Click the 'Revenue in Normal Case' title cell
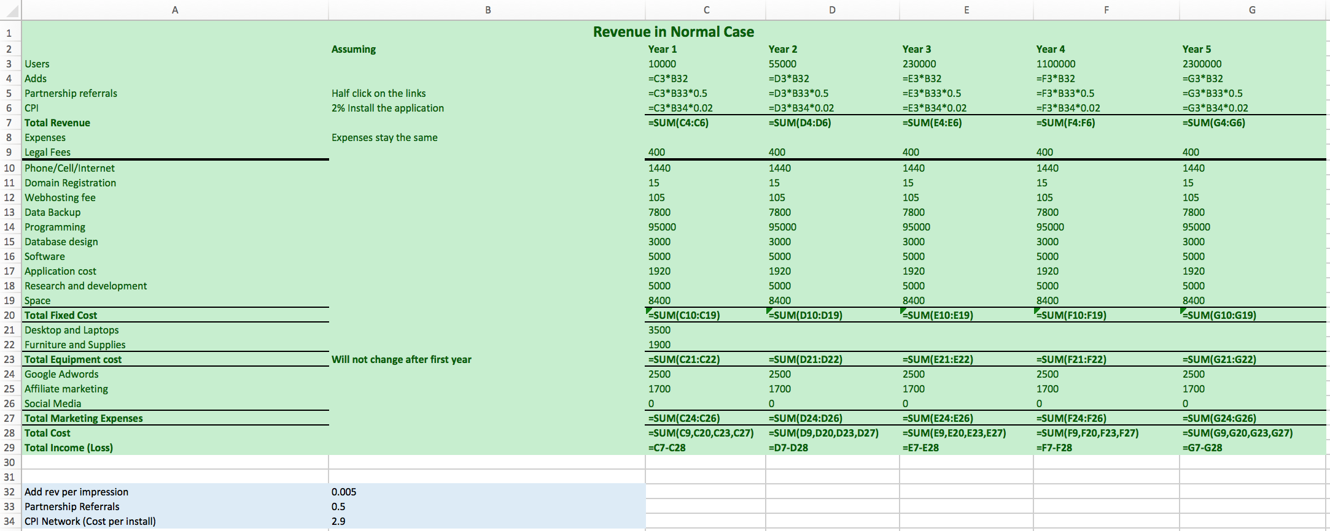The width and height of the screenshot is (1330, 531). (x=673, y=32)
